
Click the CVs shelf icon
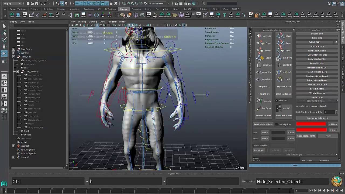(x=149, y=15)
